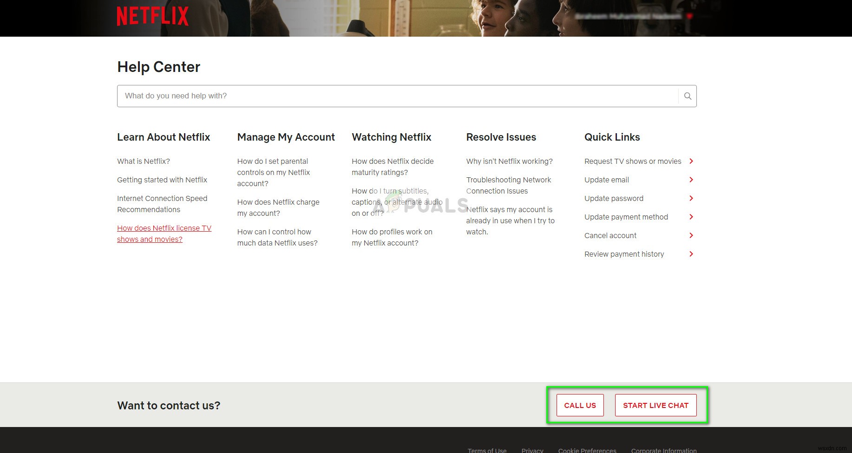
Task: Expand the Update payment method quick link
Action: click(x=691, y=217)
